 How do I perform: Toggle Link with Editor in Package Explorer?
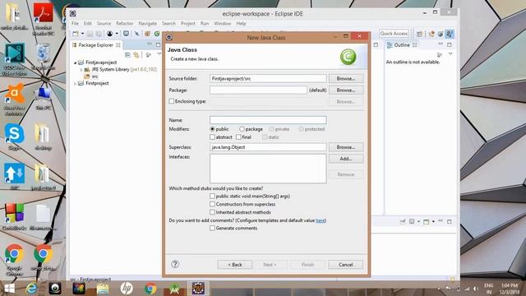pos(136,55)
